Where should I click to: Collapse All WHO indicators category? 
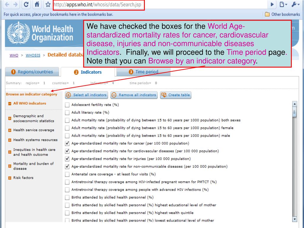[10, 104]
